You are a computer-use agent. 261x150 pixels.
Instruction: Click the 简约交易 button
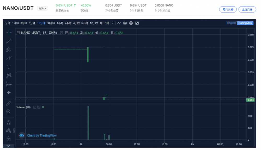tap(228, 9)
